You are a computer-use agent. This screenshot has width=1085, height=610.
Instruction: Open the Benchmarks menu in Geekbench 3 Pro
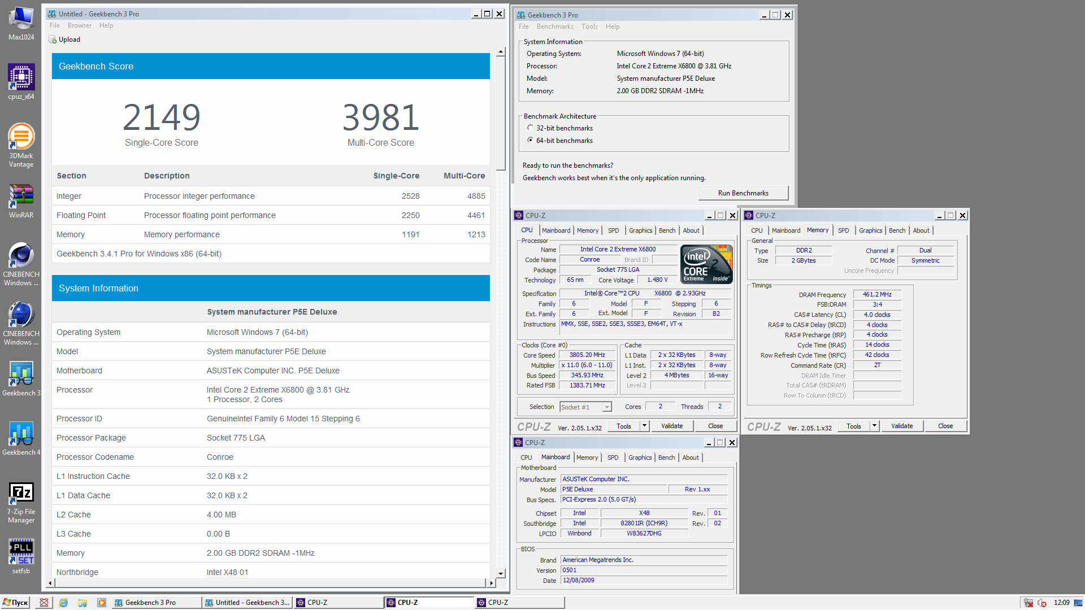555,27
